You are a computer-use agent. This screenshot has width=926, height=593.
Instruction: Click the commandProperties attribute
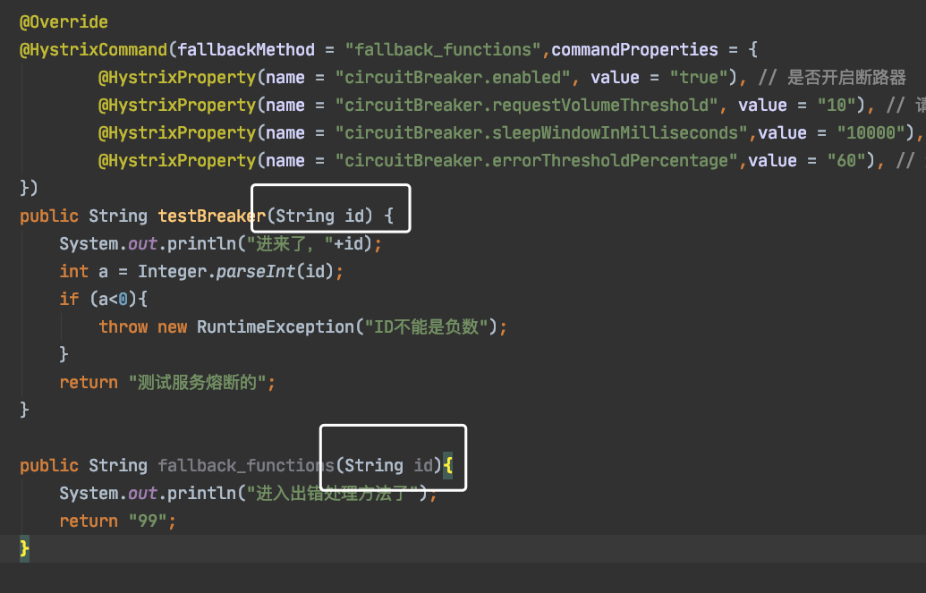[634, 49]
